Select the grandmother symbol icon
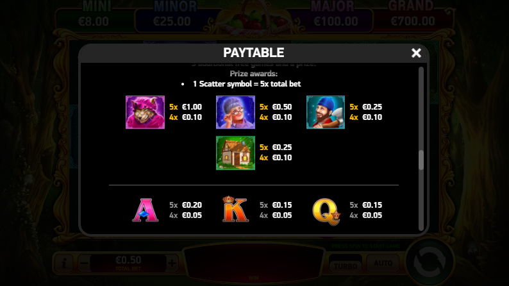This screenshot has width=509, height=286. 235,112
